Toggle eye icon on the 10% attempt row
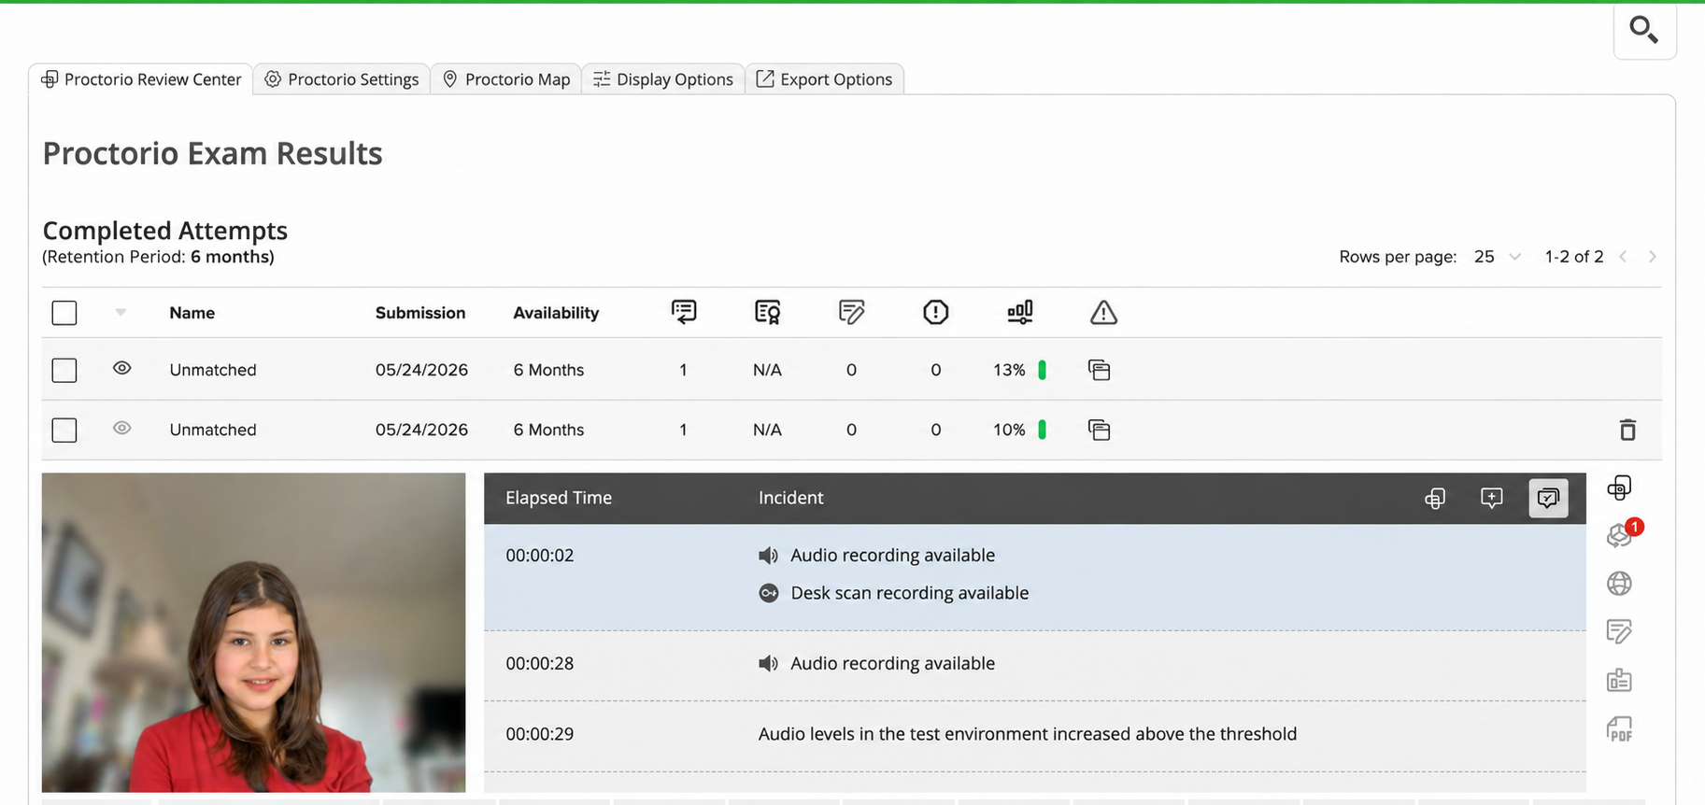This screenshot has height=805, width=1705. 122,428
